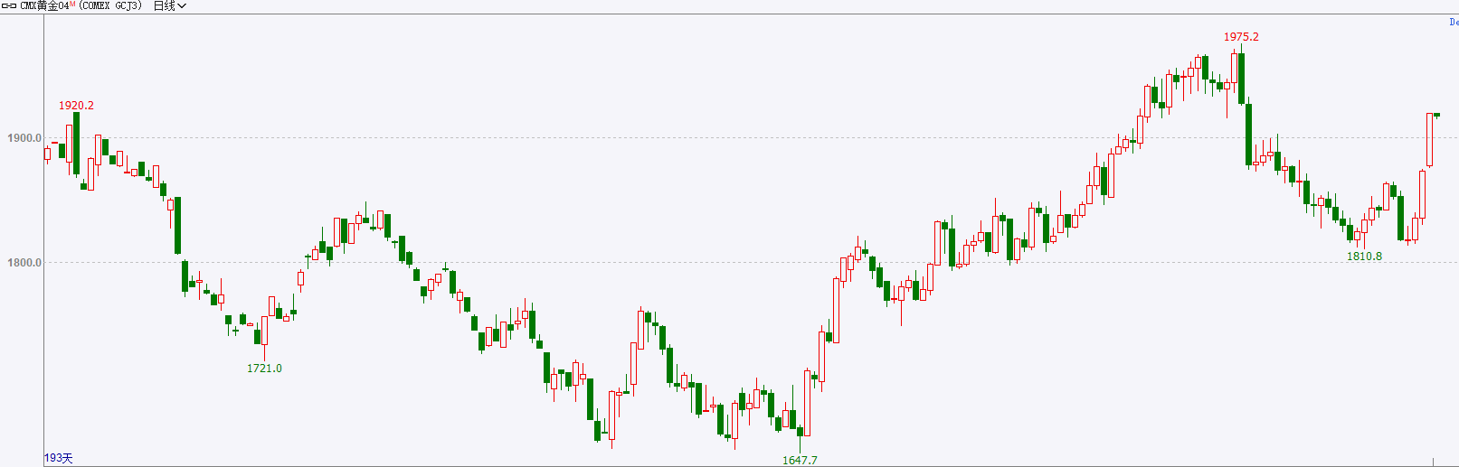Click the chain link icon beside CMX黄金04
This screenshot has width=1459, height=467.
coord(9,6)
